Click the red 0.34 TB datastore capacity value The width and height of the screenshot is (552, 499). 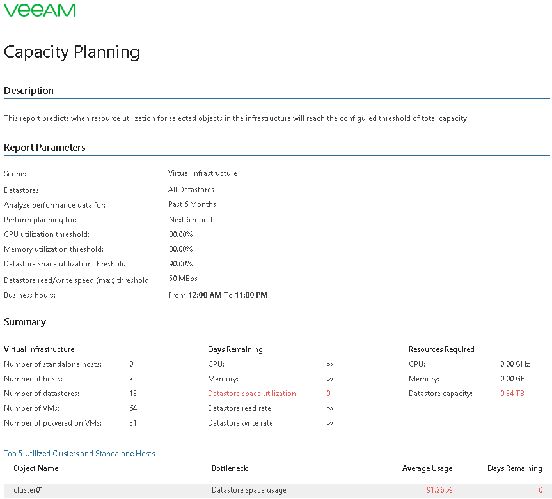tap(512, 394)
